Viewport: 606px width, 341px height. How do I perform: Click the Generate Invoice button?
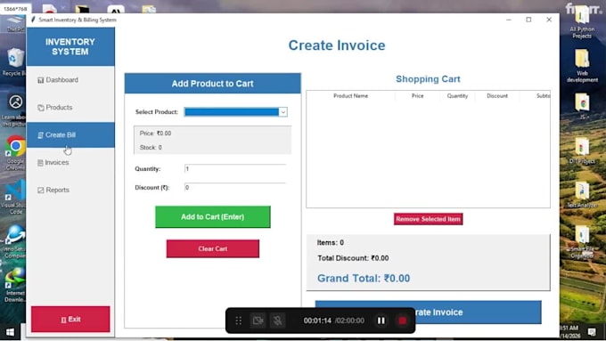pyautogui.click(x=429, y=312)
